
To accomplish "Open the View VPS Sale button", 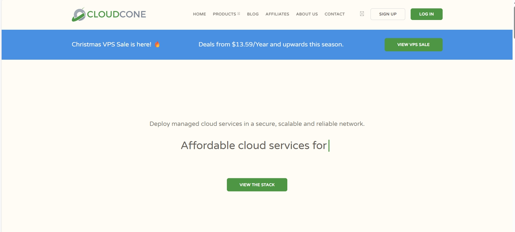I will click(x=413, y=45).
